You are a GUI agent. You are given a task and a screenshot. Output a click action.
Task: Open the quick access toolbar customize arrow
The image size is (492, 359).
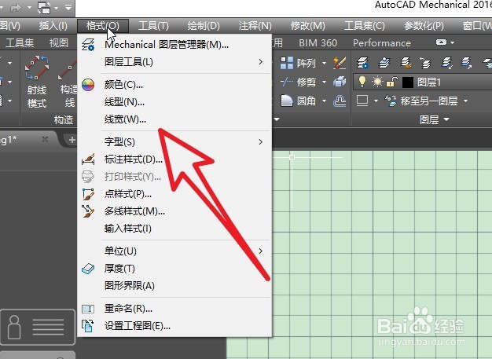68,8
